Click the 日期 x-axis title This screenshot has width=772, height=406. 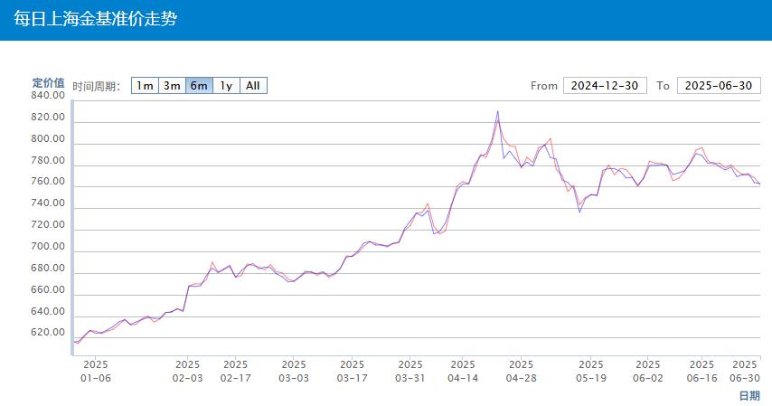[x=749, y=396]
